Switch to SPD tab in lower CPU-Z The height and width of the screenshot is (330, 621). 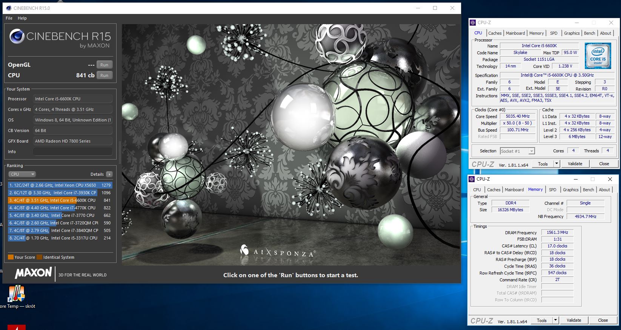pos(552,190)
